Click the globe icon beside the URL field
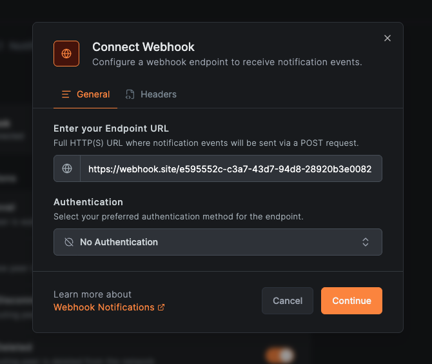Viewport: 432px width, 364px height. (67, 168)
